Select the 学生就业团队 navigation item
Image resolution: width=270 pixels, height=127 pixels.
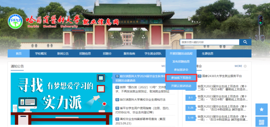(153, 53)
